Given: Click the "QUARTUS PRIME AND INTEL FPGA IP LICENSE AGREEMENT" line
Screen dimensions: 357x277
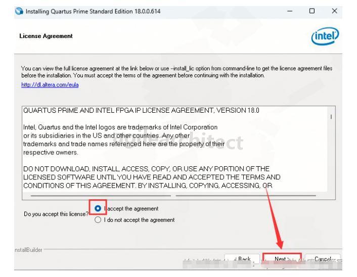Looking at the screenshot, I should tap(141, 110).
